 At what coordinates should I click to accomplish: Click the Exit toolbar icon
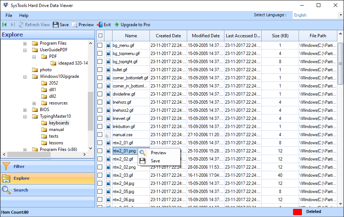pos(100,25)
